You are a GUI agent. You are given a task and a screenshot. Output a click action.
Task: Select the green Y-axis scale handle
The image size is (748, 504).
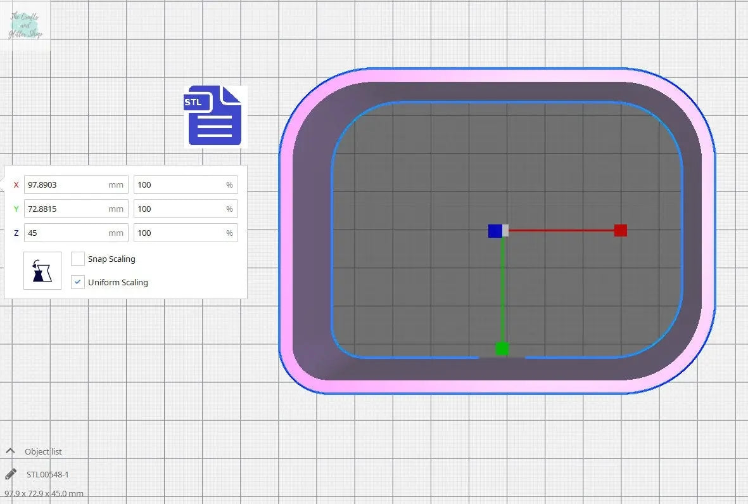(502, 348)
